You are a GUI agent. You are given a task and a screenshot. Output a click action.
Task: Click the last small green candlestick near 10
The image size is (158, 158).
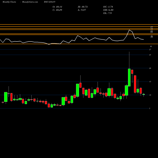143,94
